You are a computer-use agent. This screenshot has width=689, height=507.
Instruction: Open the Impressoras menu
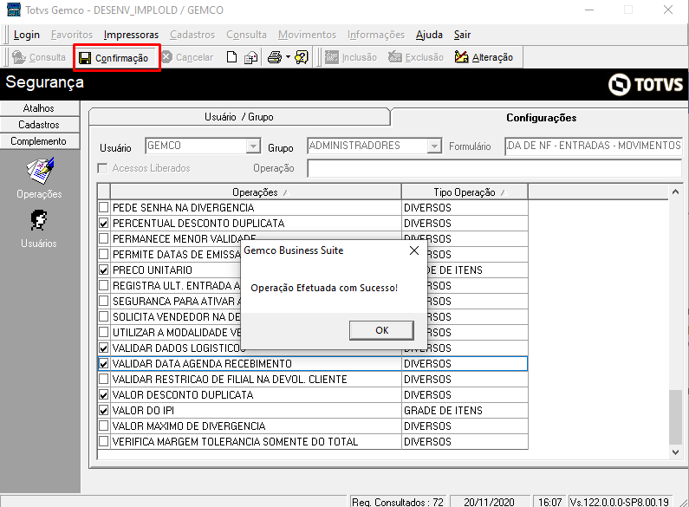pos(131,35)
